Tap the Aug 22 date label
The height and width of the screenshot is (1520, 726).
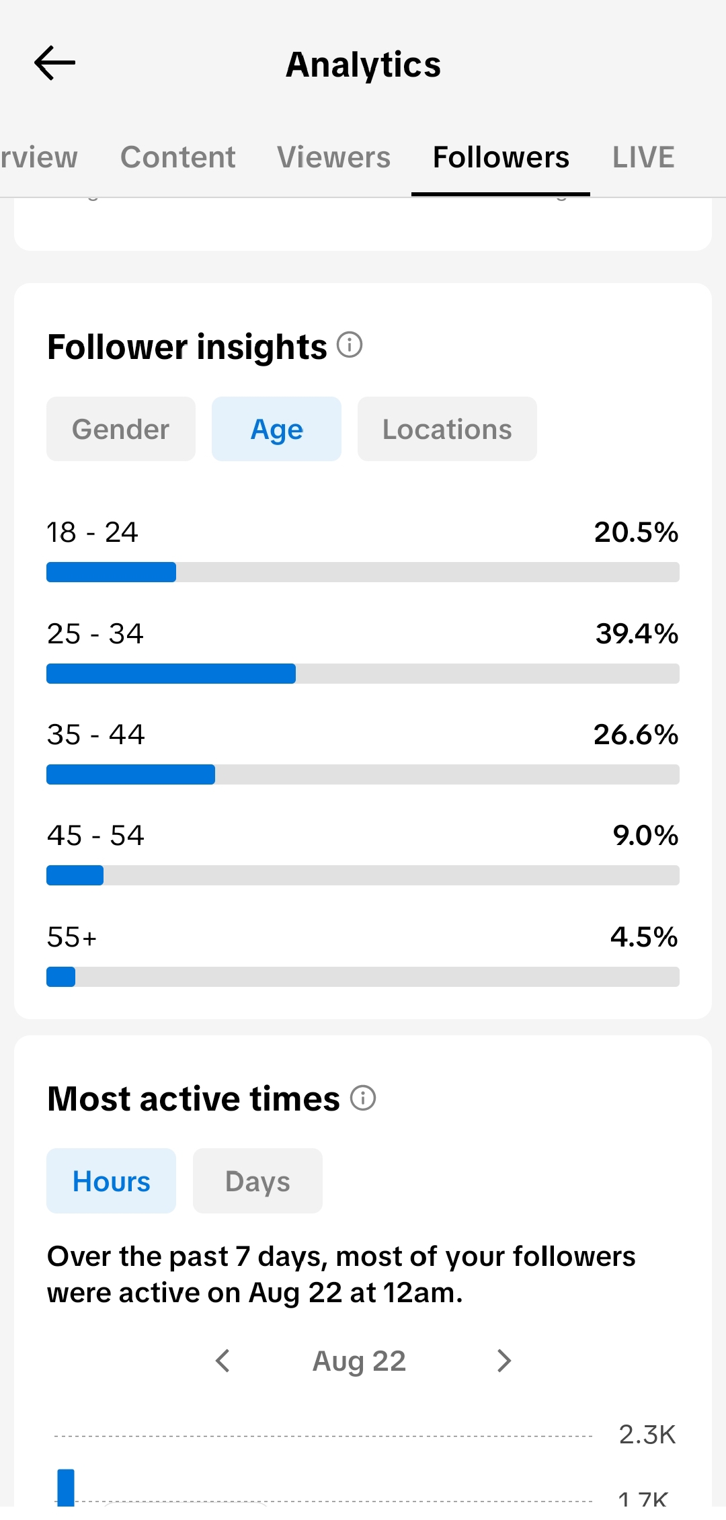360,1361
